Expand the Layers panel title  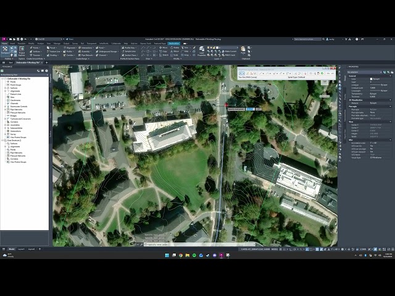[218, 59]
